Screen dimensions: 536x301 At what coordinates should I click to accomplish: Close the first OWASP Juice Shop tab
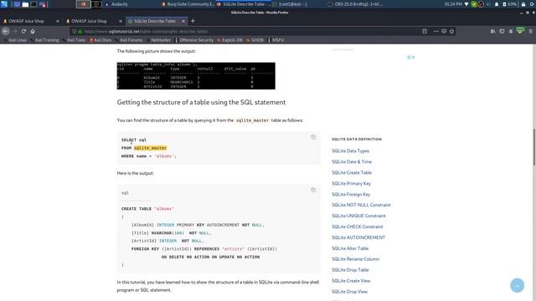point(58,21)
